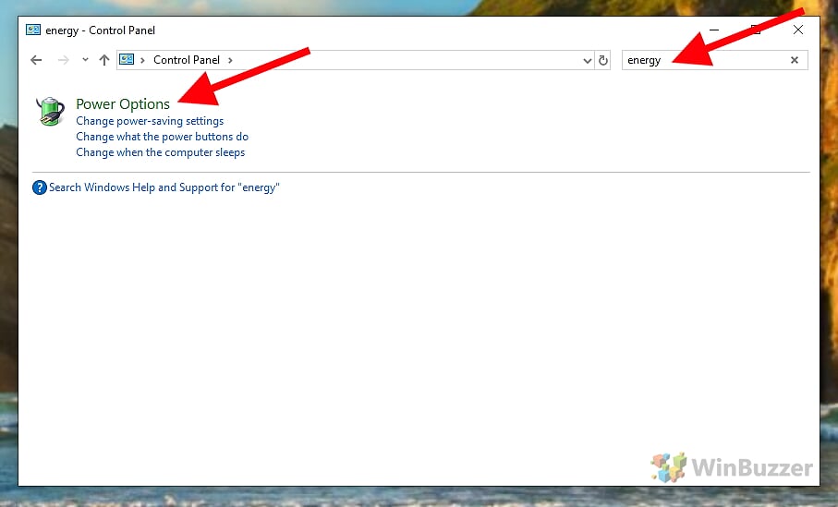Search Windows Help and Support for energy
838x507 pixels.
(164, 187)
